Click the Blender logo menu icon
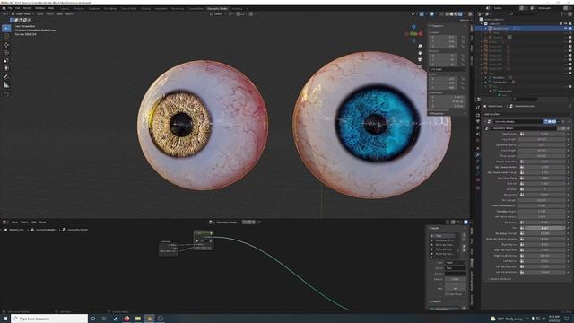The width and height of the screenshot is (574, 323). [x=4, y=8]
